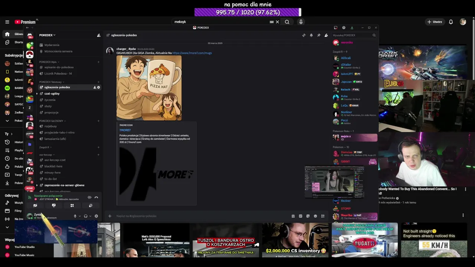Image resolution: width=475 pixels, height=267 pixels.
Task: Open the pizza mug image attachment
Action: pos(149,88)
